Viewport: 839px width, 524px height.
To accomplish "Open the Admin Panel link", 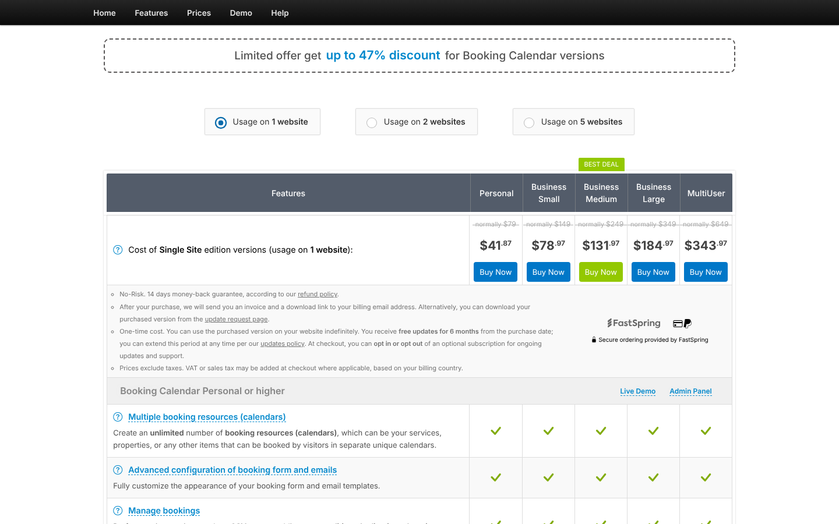I will pyautogui.click(x=690, y=391).
